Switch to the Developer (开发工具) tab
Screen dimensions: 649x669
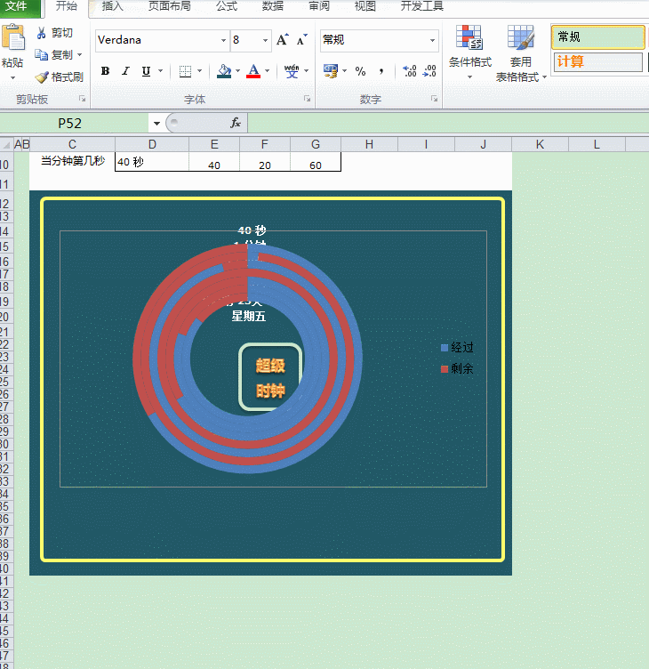coord(421,7)
